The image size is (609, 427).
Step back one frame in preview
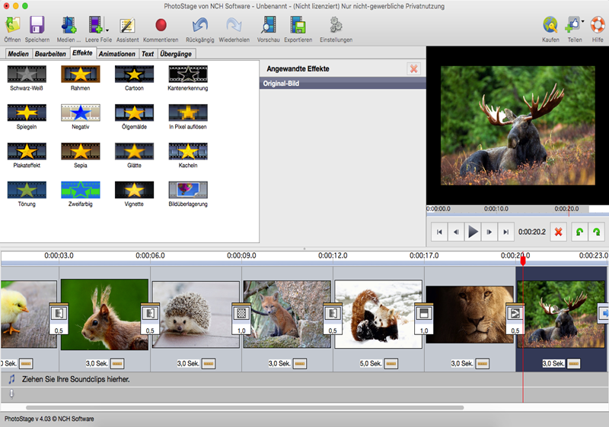[x=456, y=232]
